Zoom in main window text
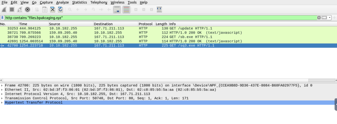Image resolution: width=337 pixels, height=124 pixels. [136, 10]
